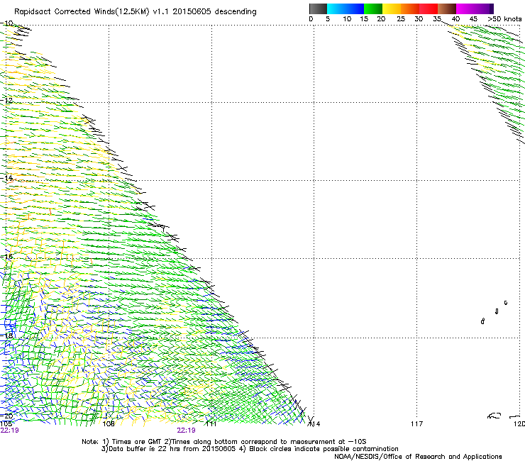Click the '-16' latitude axis label
Viewport: 525px width, 461px height.
[6, 256]
